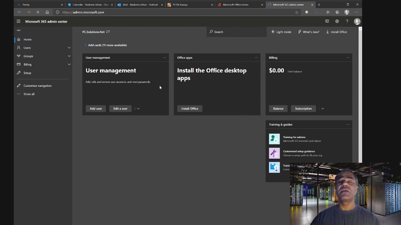Open browser Settings and more menu
401x225 pixels.
pyautogui.click(x=356, y=12)
